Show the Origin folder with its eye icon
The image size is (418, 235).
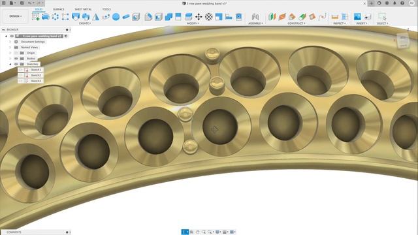pos(16,53)
